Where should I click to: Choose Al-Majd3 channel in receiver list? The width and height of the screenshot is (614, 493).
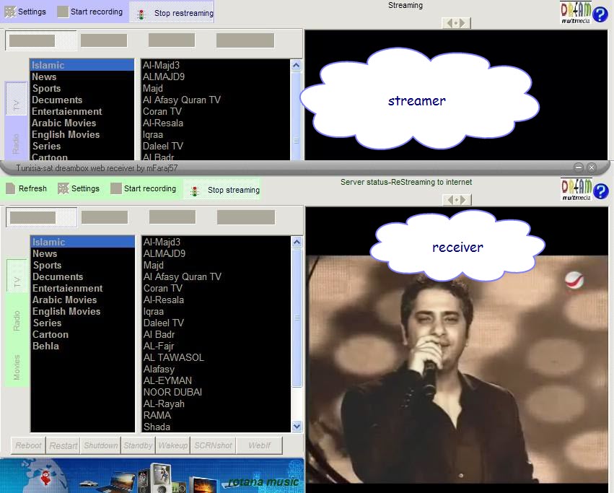pos(216,242)
